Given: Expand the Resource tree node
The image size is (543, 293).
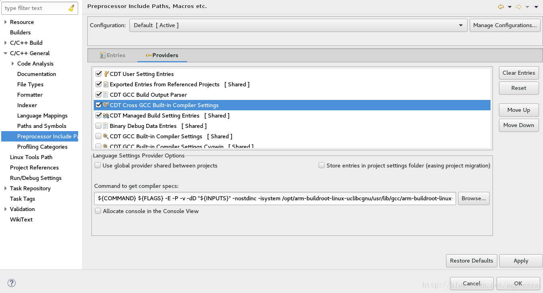Looking at the screenshot, I should coord(5,22).
